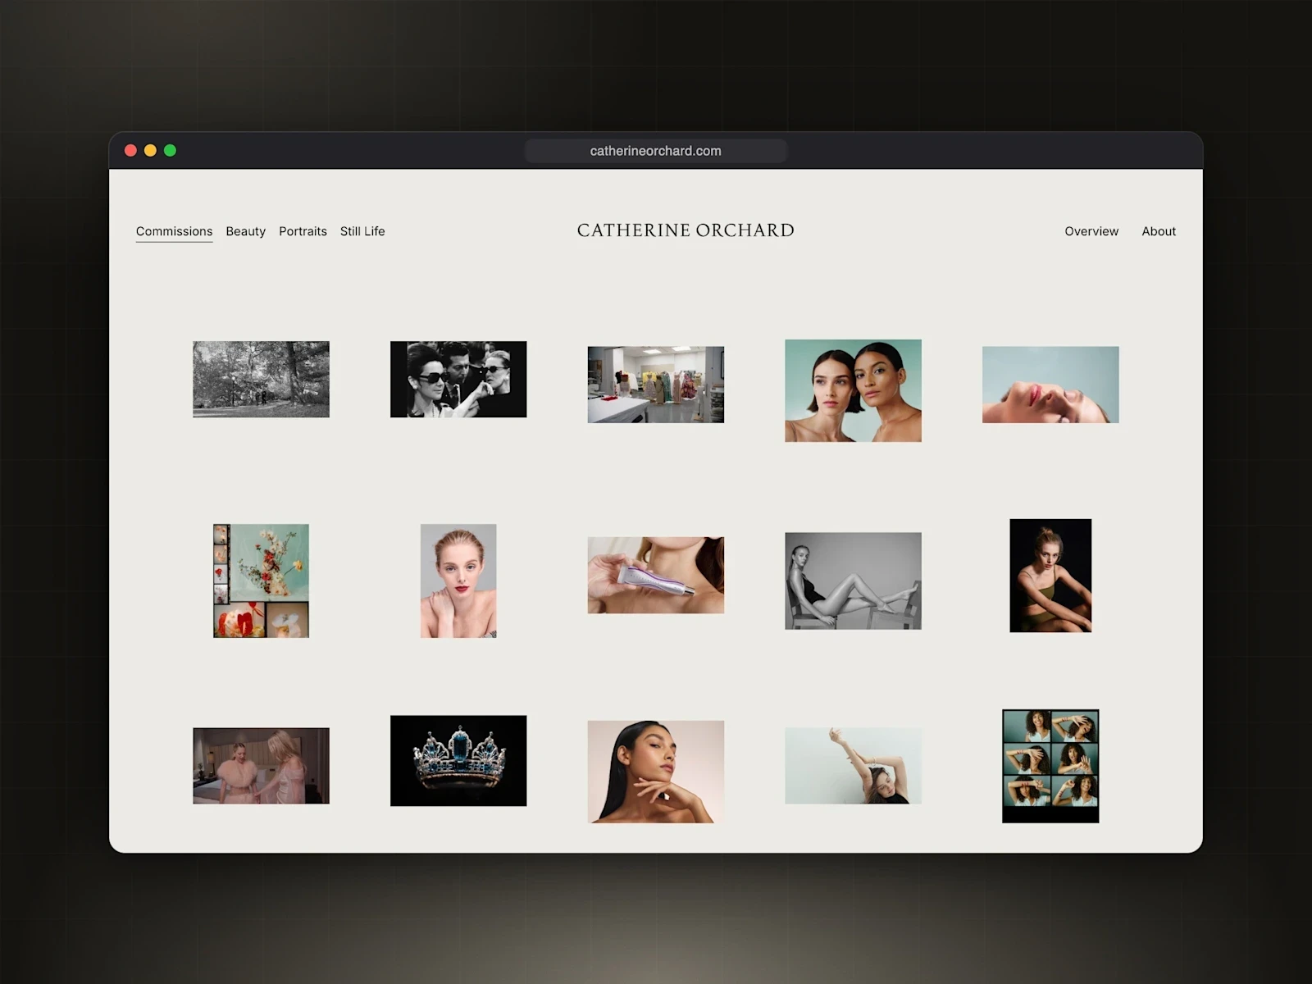
Task: Select the dark-haired woman hand-under-chin portrait
Action: (656, 772)
